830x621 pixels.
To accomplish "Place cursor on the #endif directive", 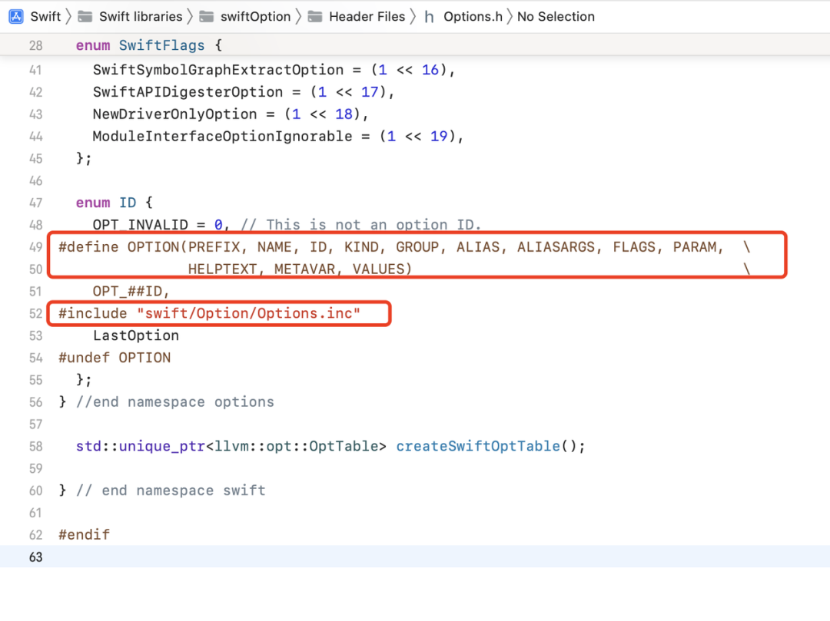I will coord(84,534).
